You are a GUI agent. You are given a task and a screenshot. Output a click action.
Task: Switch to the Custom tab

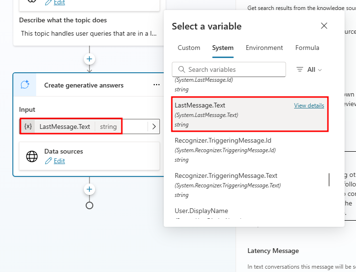tap(189, 48)
